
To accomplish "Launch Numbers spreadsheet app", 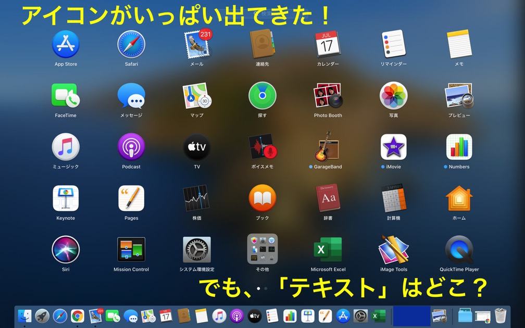I will point(459,147).
